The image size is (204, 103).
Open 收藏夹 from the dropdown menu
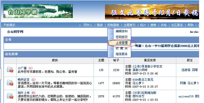[122, 48]
